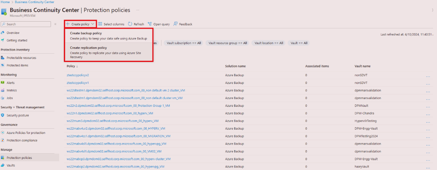Select the Protected items sidebar icon
The width and height of the screenshot is (437, 170).
(x=3, y=65)
